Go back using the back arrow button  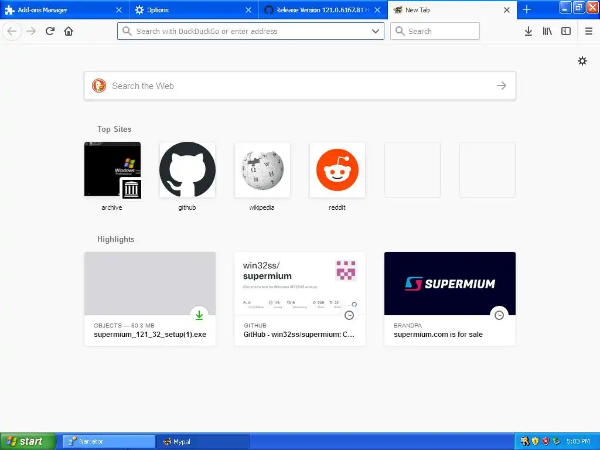12,31
